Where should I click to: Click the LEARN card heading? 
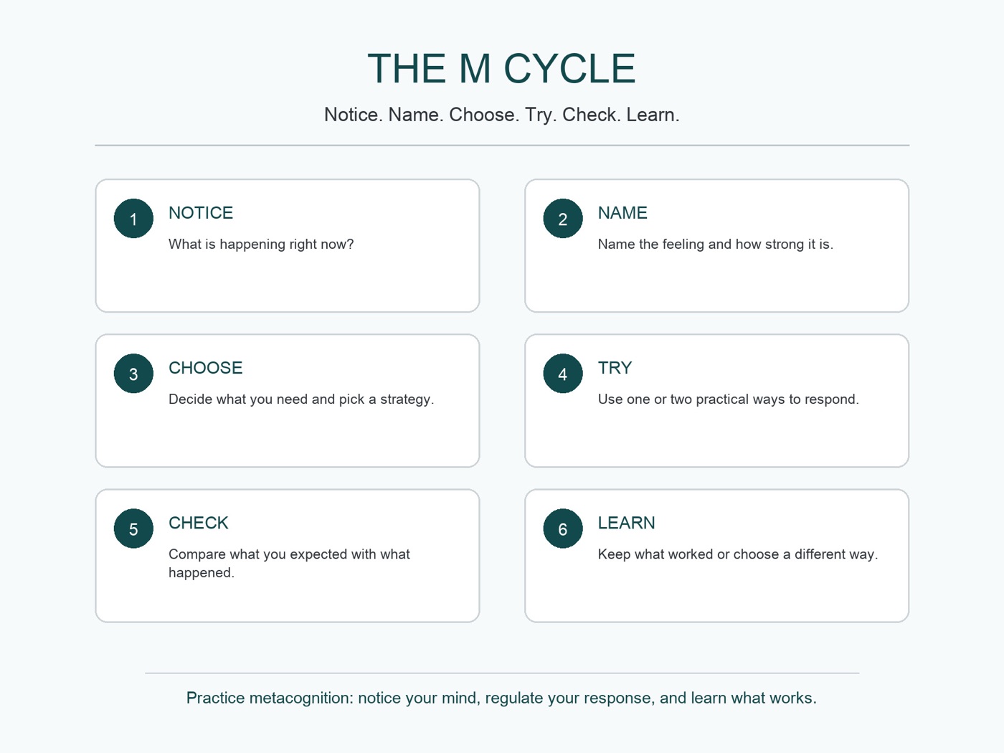(x=627, y=523)
